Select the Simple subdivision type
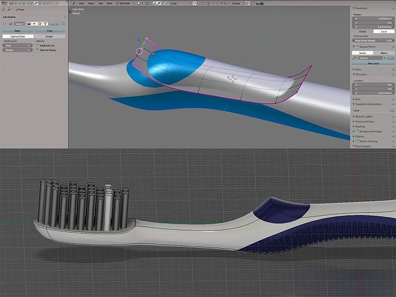The height and width of the screenshot is (297, 396). click(50, 36)
